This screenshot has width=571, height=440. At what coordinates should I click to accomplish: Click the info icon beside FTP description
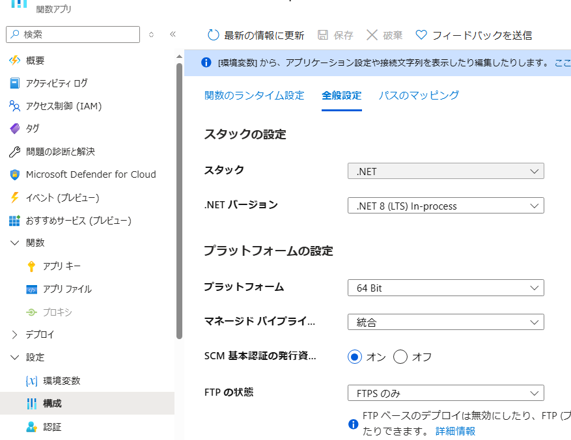click(354, 424)
